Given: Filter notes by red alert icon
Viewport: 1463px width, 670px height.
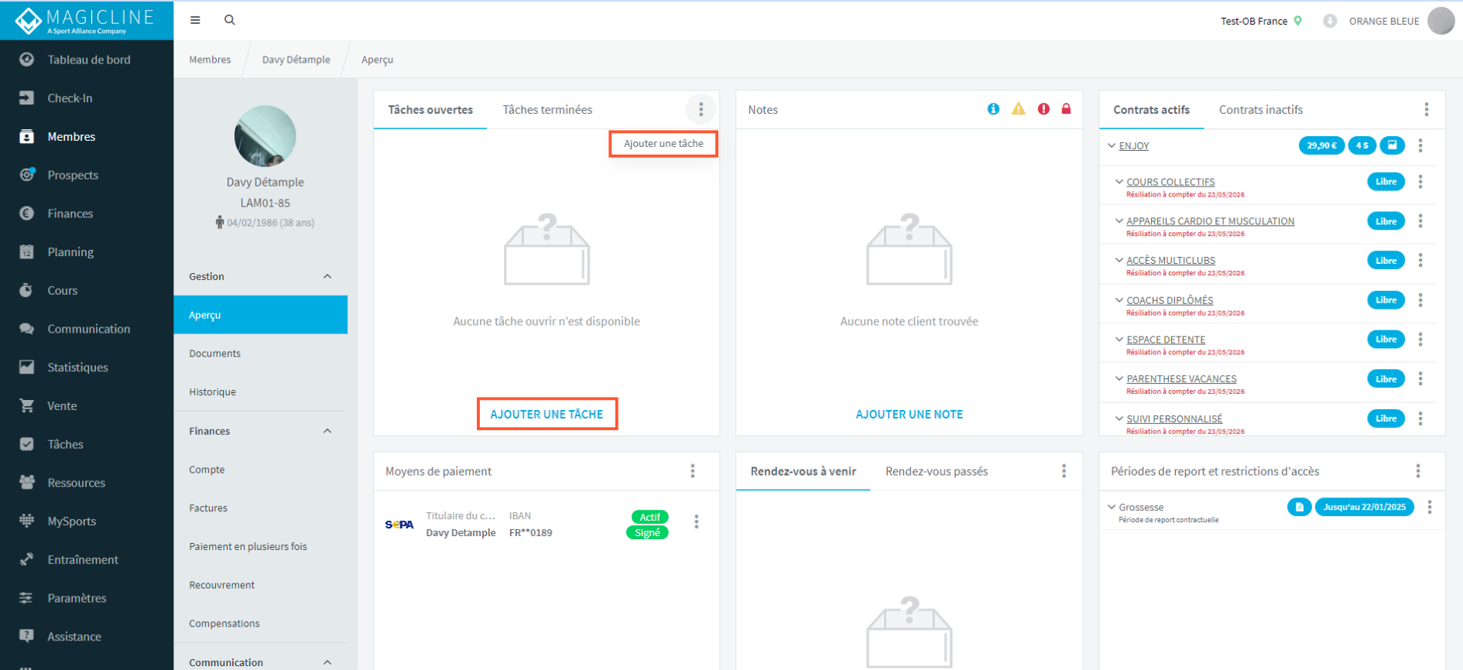Looking at the screenshot, I should click(1043, 109).
